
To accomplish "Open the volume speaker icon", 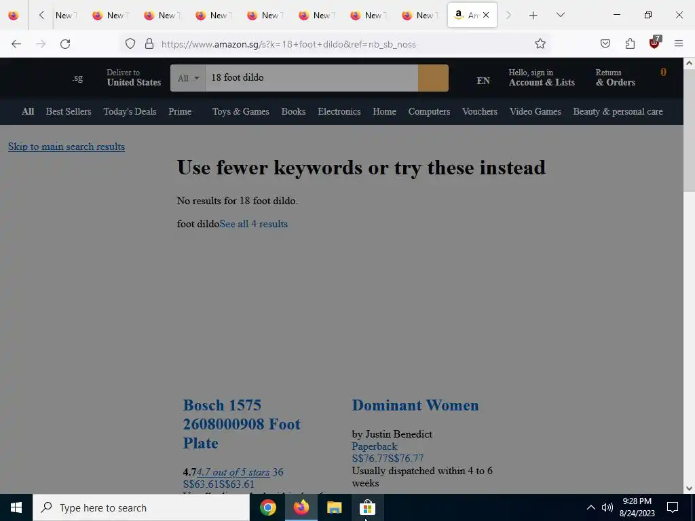I will (x=607, y=507).
